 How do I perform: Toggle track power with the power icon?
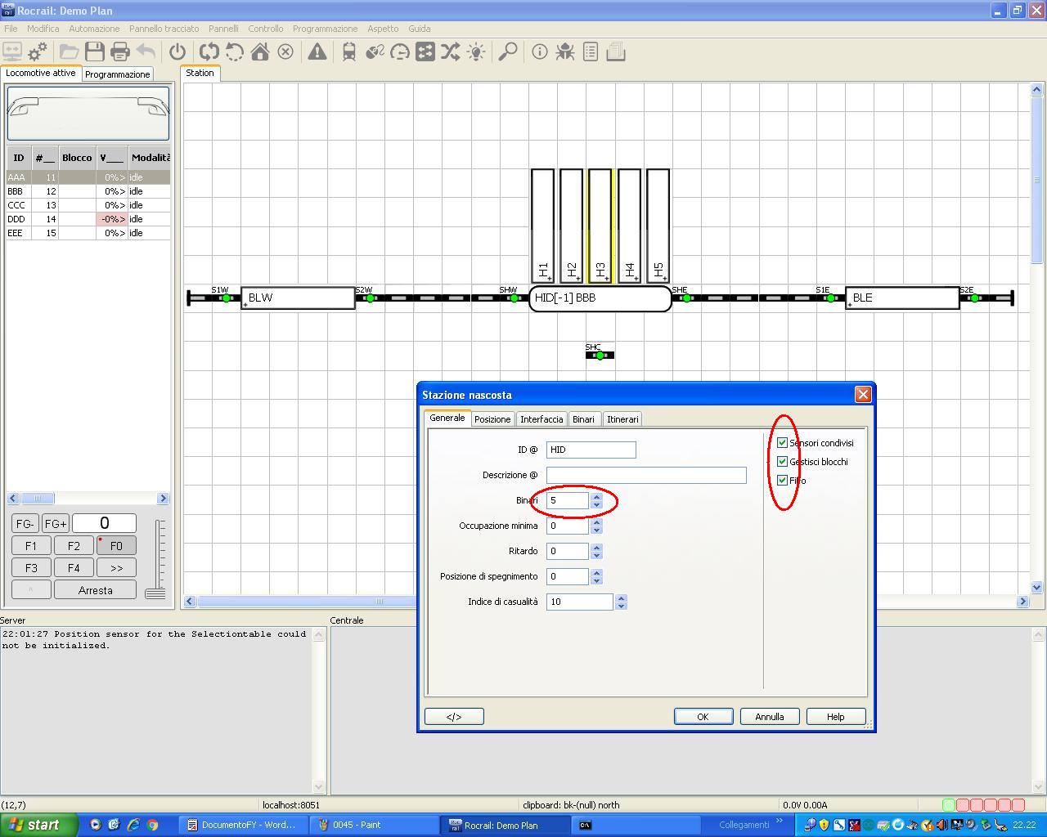coord(177,52)
